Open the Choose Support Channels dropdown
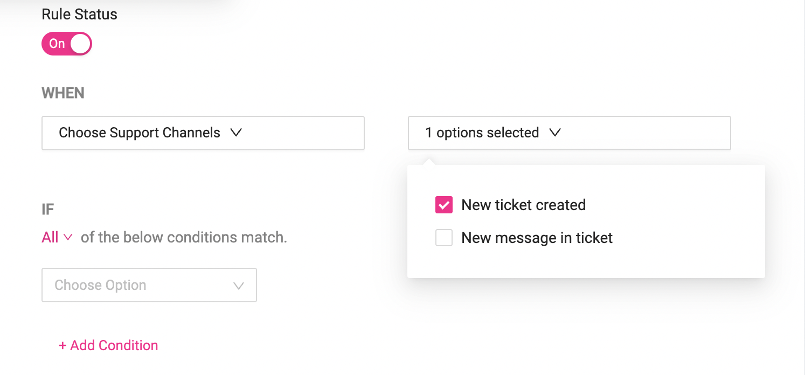Image resolution: width=805 pixels, height=375 pixels. pos(203,133)
